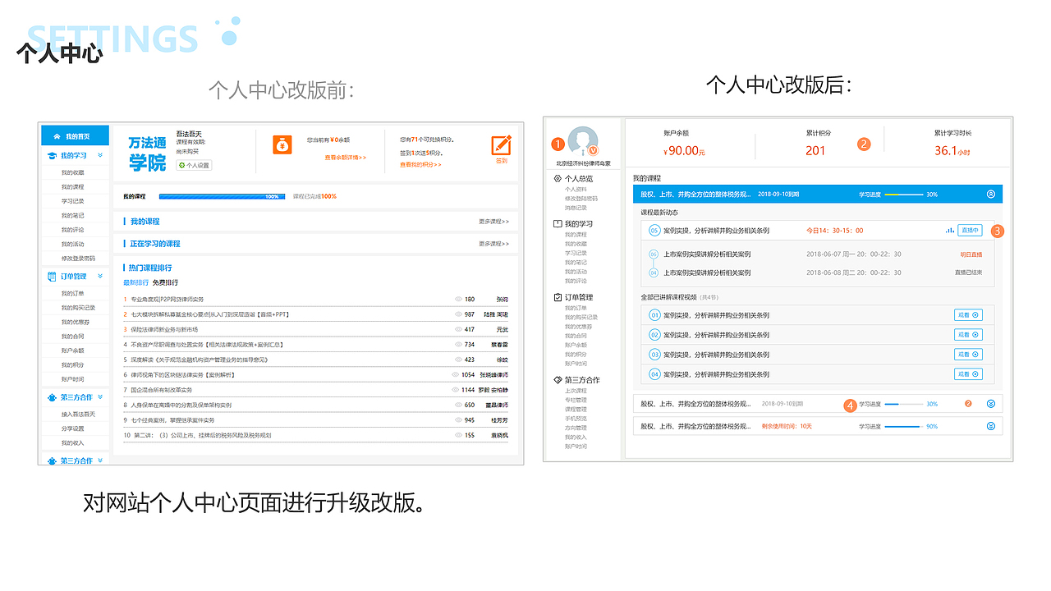Click 观看 button for lesson 04
The image size is (1051, 591).
968,373
